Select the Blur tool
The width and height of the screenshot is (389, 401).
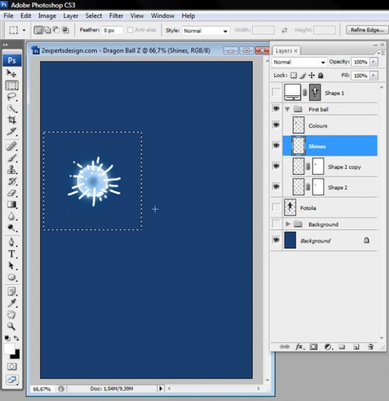[11, 216]
